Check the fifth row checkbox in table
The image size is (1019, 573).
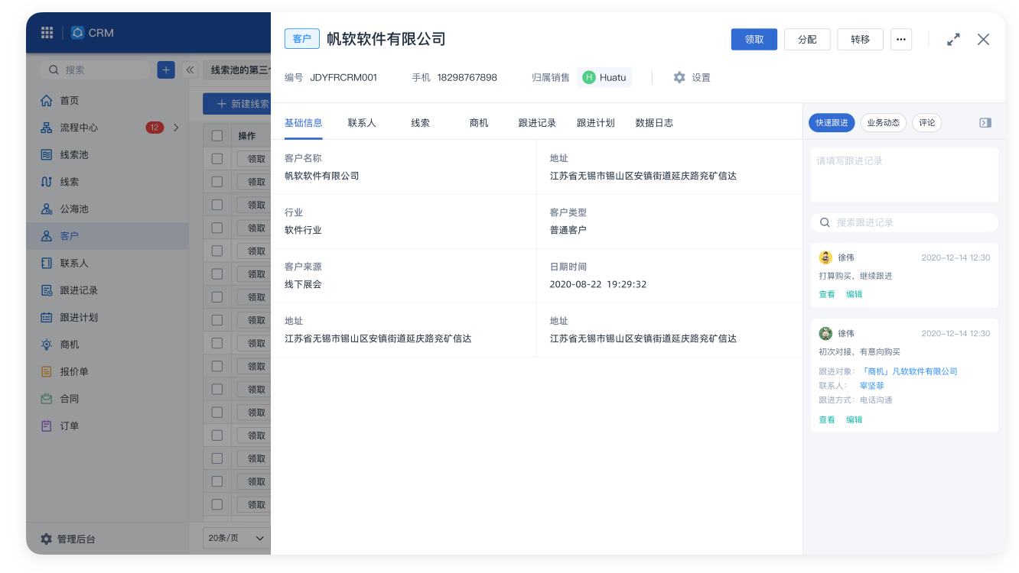tap(217, 251)
